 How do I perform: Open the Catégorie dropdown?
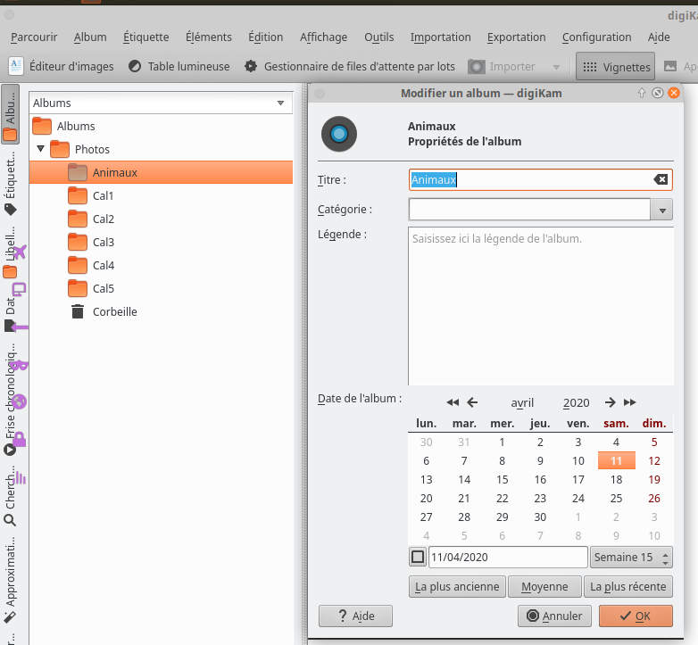(x=662, y=210)
